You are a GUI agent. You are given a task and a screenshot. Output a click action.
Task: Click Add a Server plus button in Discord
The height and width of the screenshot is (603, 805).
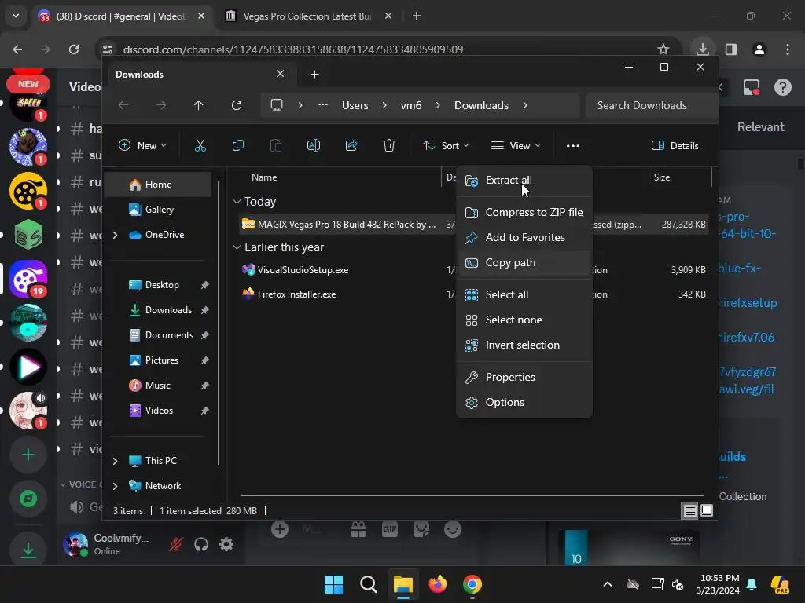coord(28,455)
